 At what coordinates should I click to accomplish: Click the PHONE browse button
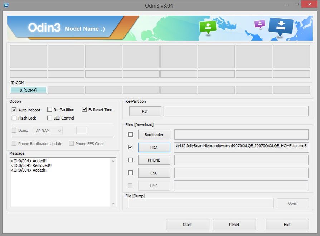click(154, 160)
